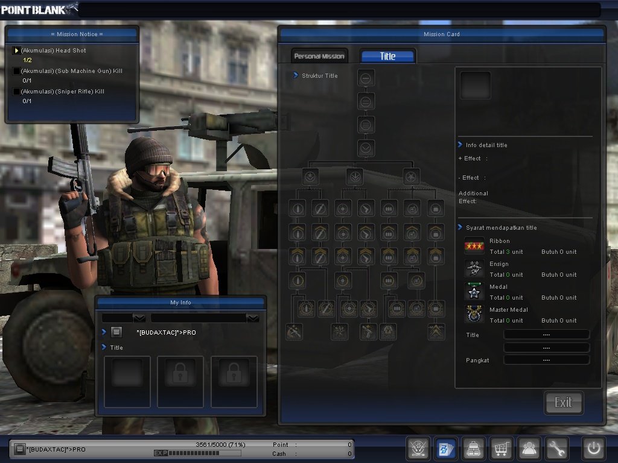Click the 3561/5000 (71%) experience text
The image size is (618, 463).
220,444
